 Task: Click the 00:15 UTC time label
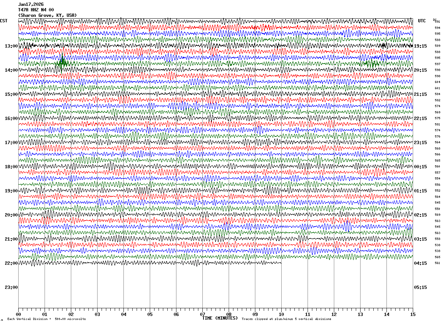coord(420,167)
